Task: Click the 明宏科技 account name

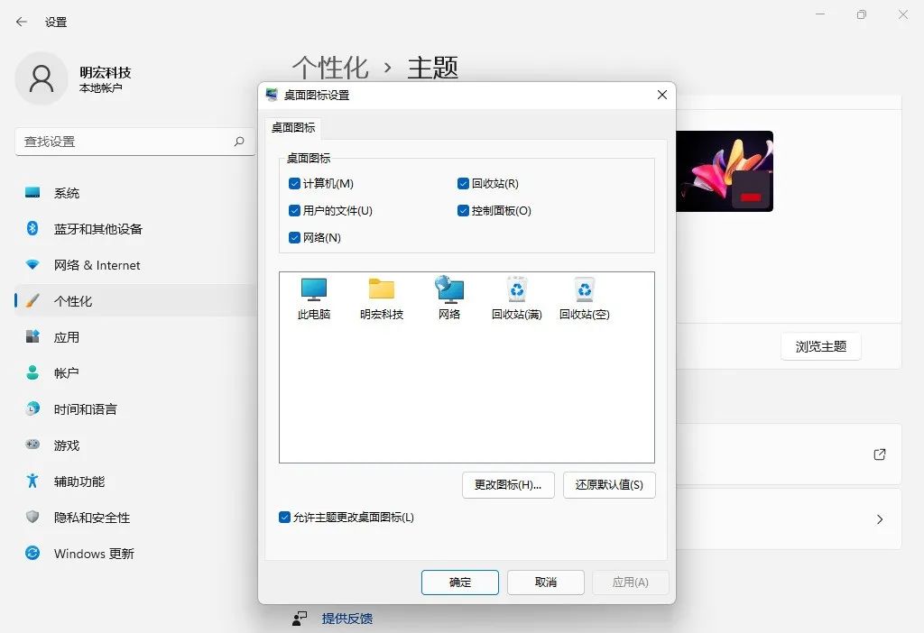Action: pos(105,72)
